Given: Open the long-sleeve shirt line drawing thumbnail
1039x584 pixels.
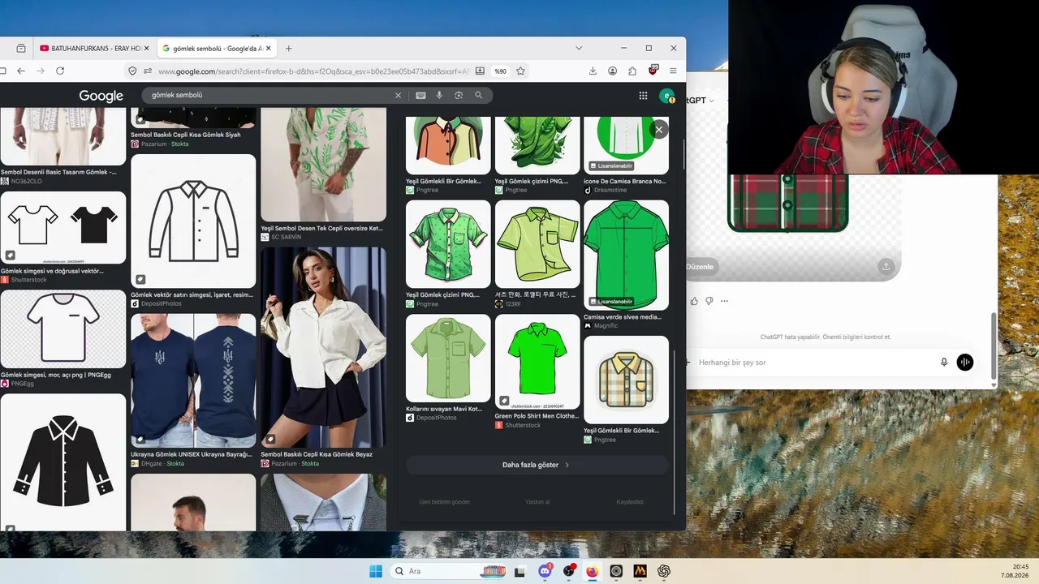Looking at the screenshot, I should (x=193, y=221).
